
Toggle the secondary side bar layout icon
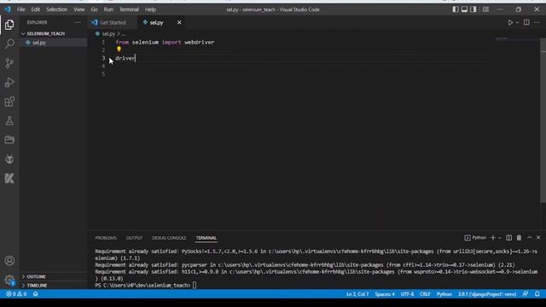point(473,9)
